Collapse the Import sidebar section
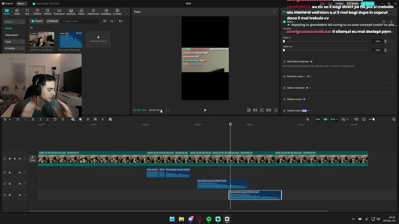 (x=22, y=22)
